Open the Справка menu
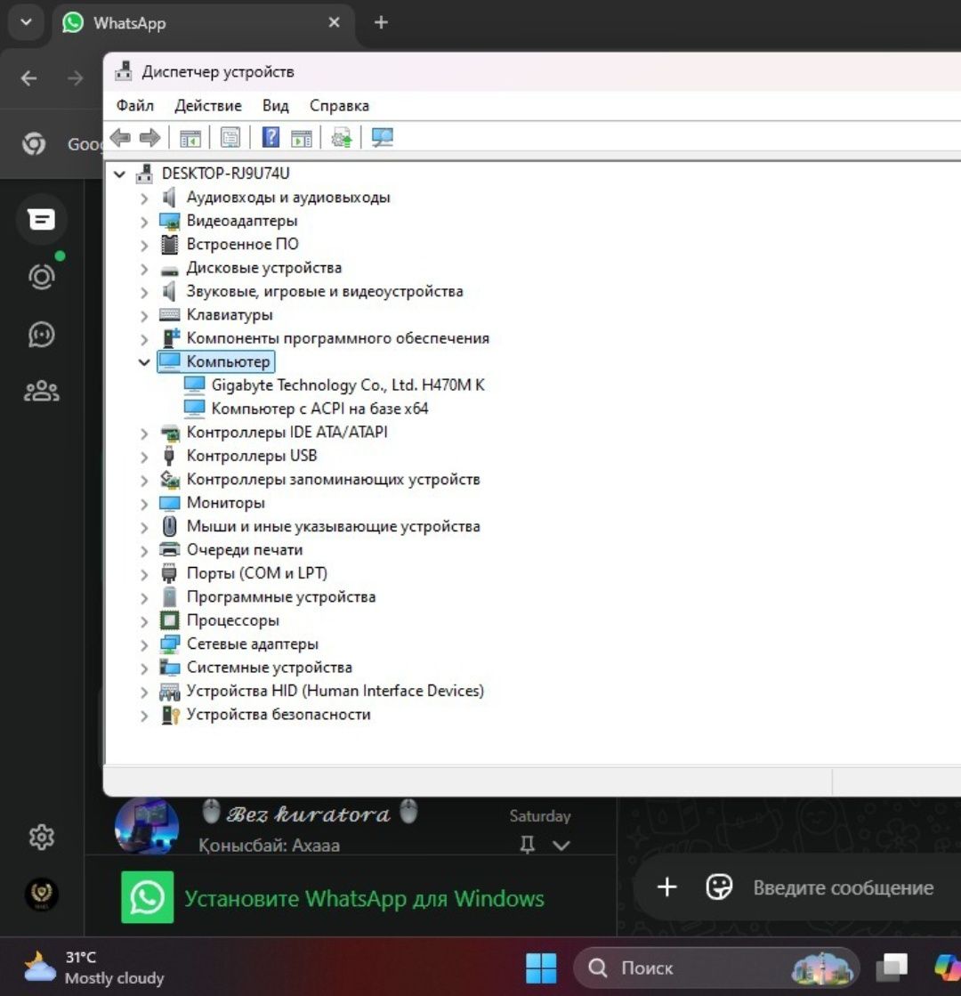The image size is (961, 996). tap(339, 105)
